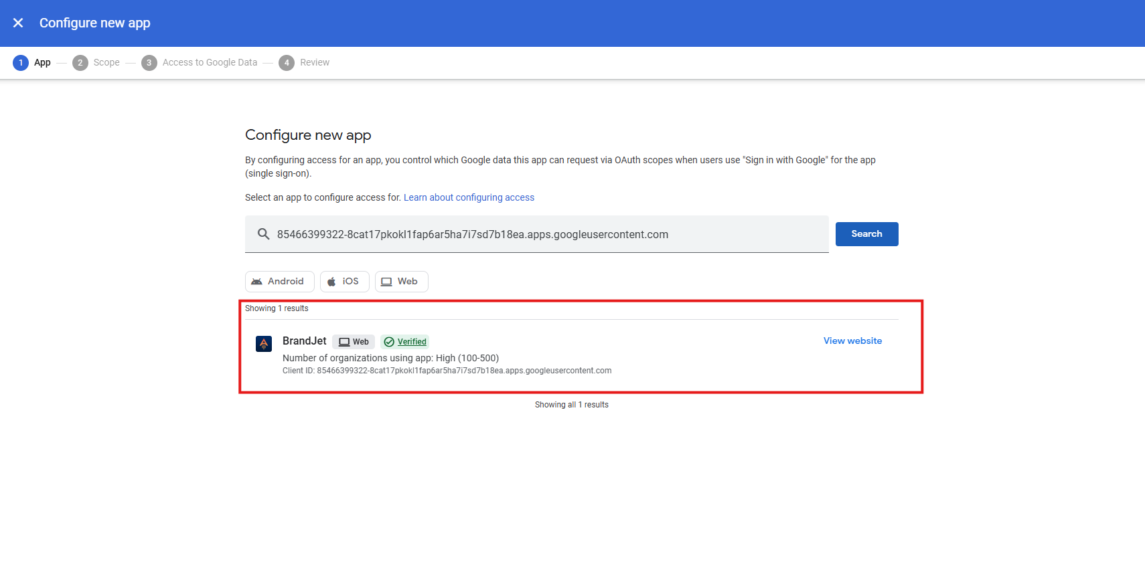Click the blue Search button
The image size is (1145, 564).
click(x=866, y=234)
